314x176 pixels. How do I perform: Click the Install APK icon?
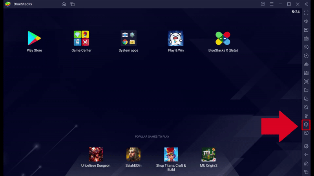click(306, 73)
